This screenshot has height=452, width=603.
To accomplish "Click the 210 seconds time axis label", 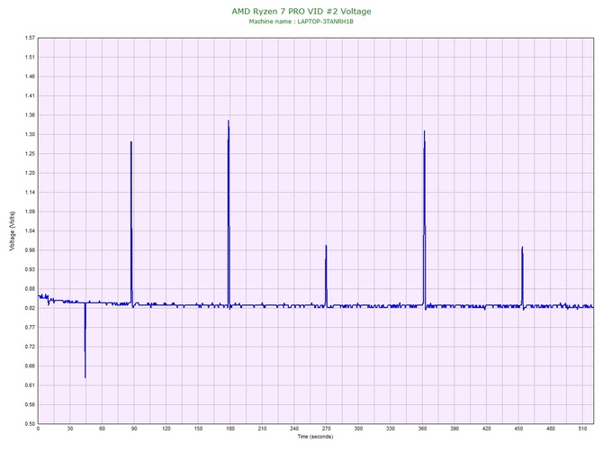I will click(x=262, y=429).
